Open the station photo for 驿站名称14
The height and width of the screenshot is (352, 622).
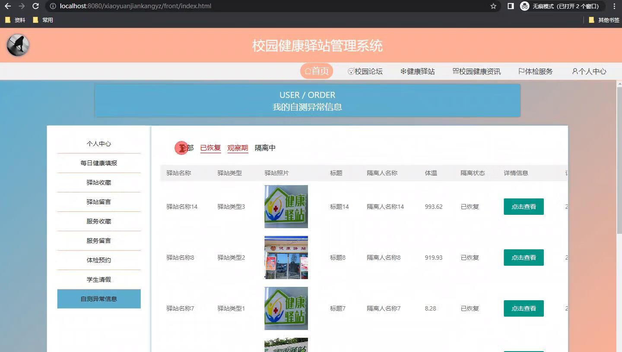[286, 207]
